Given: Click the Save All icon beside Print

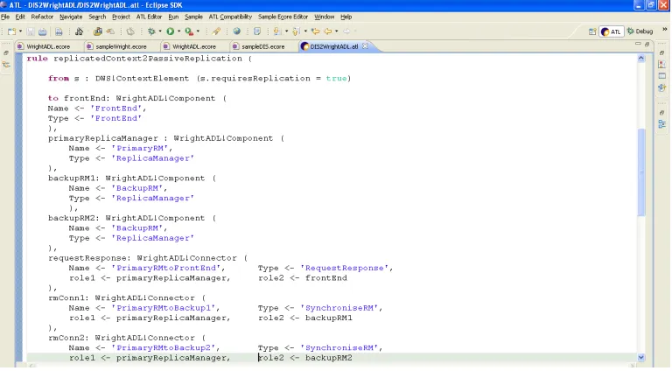Looking at the screenshot, I should [59, 31].
